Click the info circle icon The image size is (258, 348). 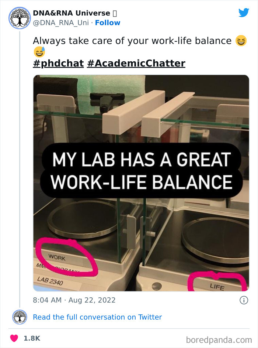pyautogui.click(x=244, y=300)
